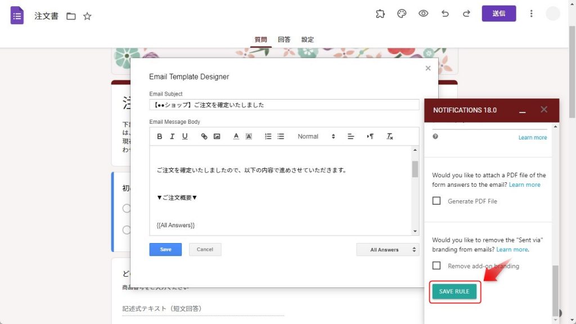Preview the form with eye icon
The image size is (576, 324).
tap(423, 13)
